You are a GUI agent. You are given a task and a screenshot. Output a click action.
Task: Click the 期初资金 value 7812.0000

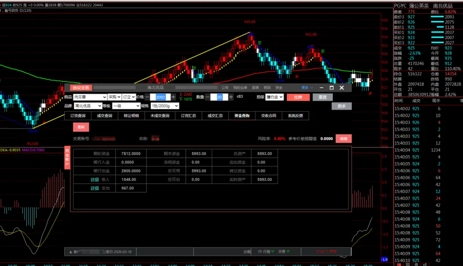(131, 154)
